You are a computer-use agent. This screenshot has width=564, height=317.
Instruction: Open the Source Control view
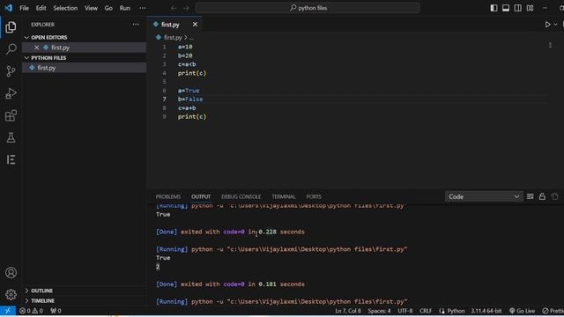[x=11, y=71]
